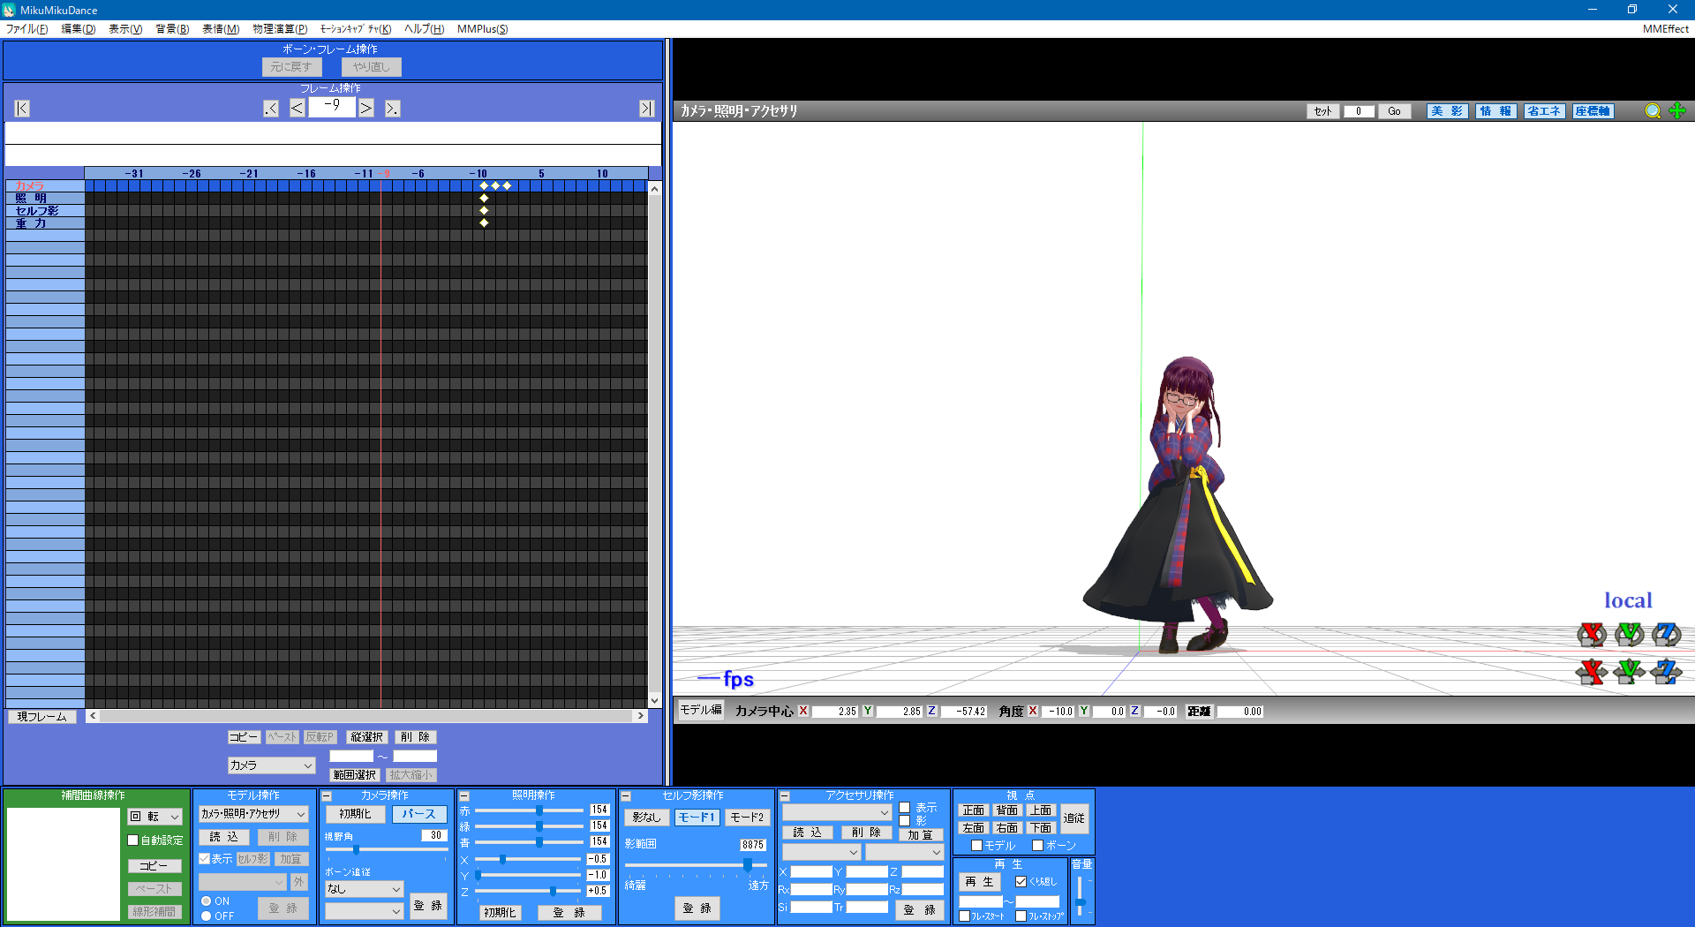Open the 編集 menu
Viewport: 1695px width, 927px height.
click(78, 29)
